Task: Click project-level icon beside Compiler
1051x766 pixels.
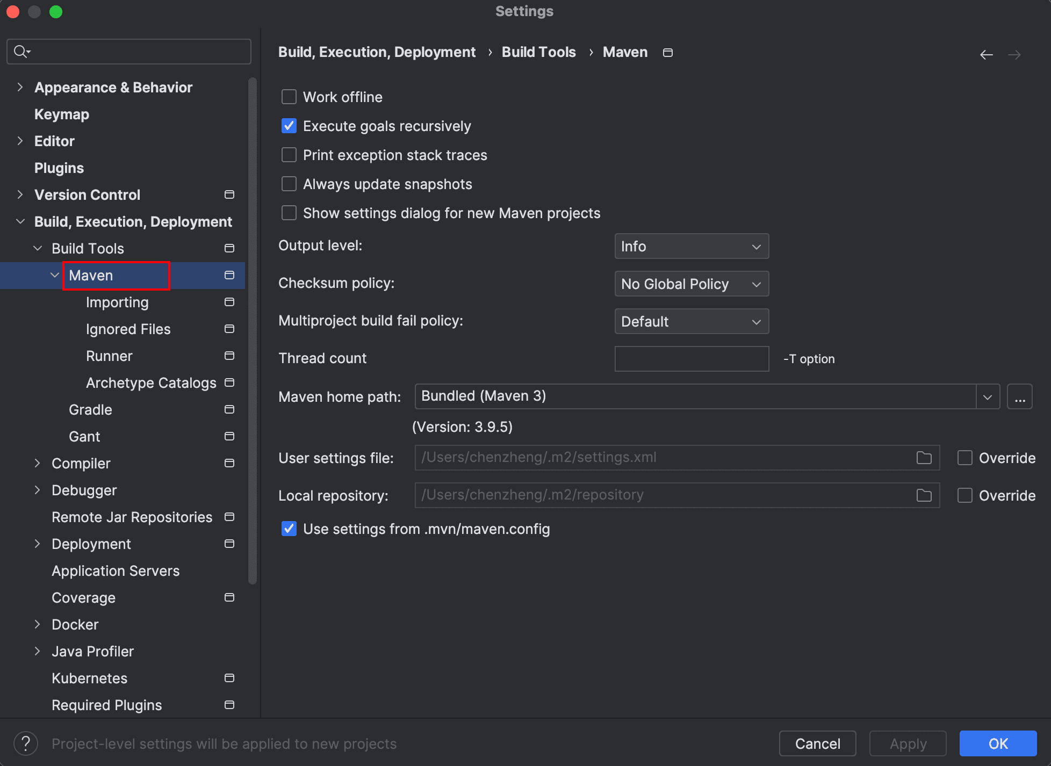Action: click(229, 463)
